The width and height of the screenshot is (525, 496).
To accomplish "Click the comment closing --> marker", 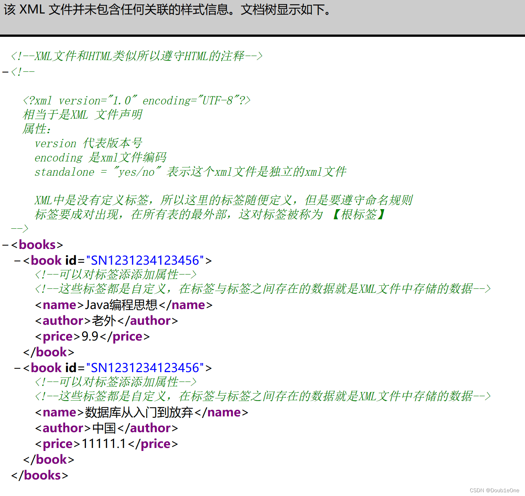I will point(20,228).
